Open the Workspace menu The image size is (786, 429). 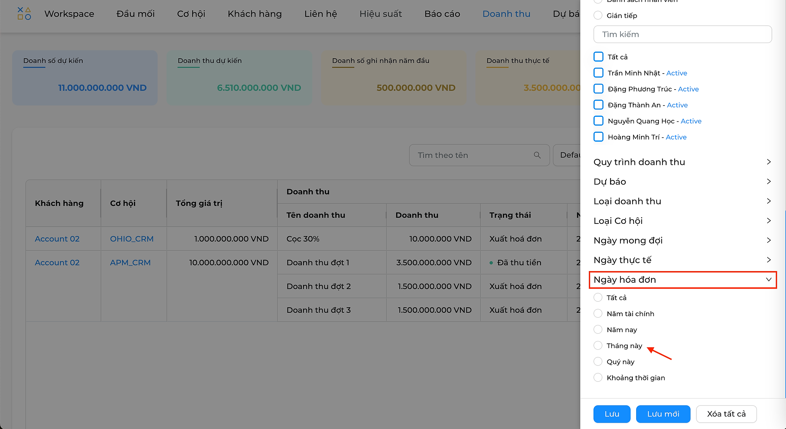point(69,14)
